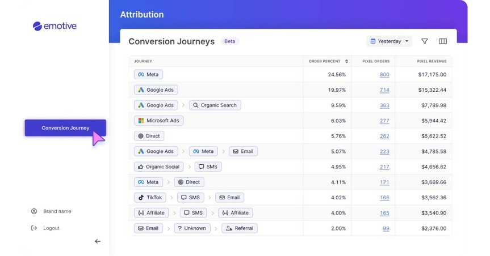490x256 pixels.
Task: Click the Beta badge
Action: pyautogui.click(x=230, y=41)
